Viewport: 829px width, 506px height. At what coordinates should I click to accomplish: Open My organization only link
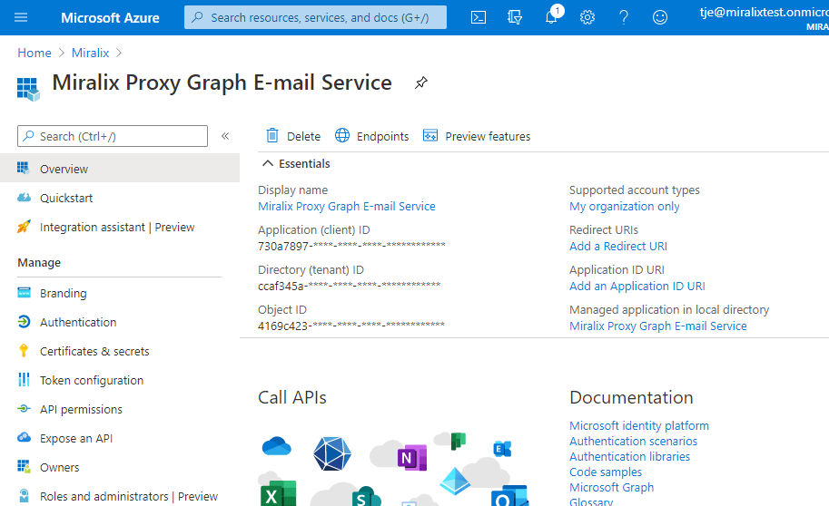pos(625,207)
